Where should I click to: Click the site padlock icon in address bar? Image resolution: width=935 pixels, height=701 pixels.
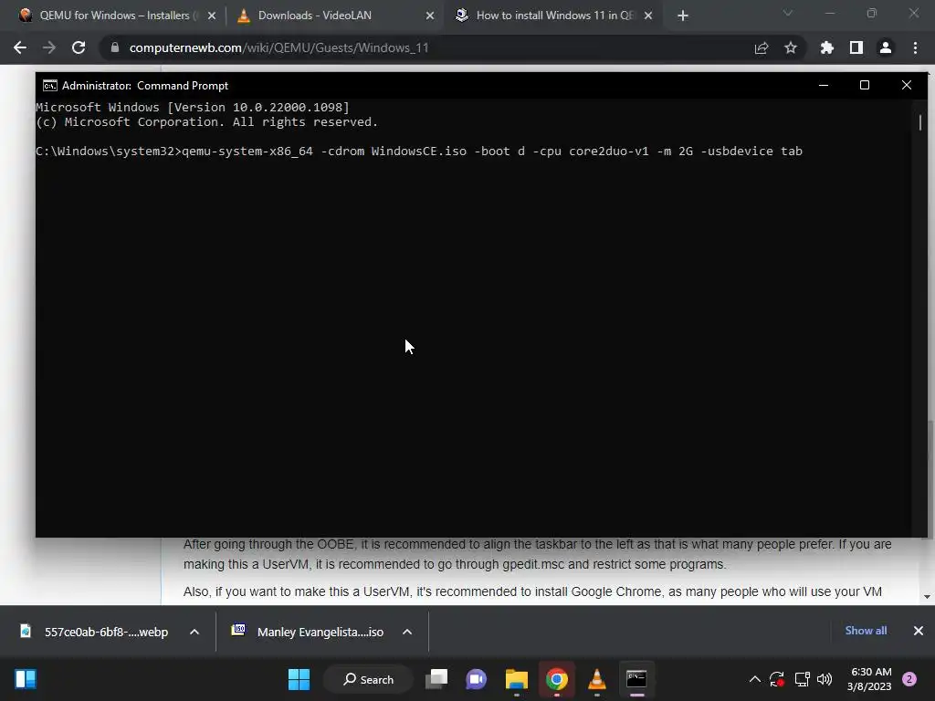click(115, 47)
